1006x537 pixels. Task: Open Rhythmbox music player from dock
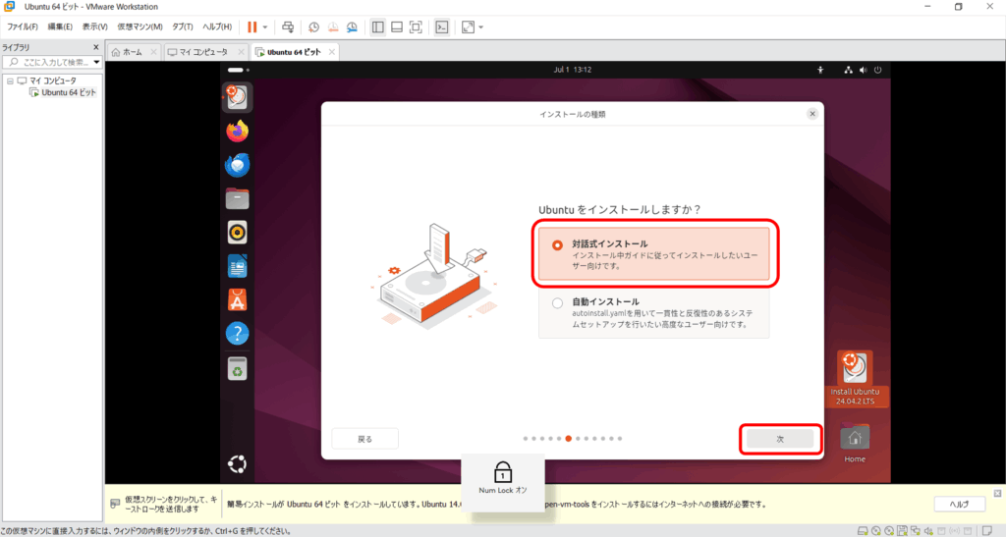[x=237, y=232]
